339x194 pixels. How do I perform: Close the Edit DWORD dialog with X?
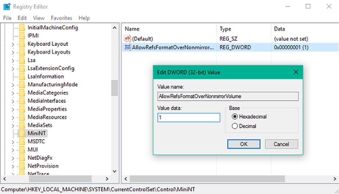click(296, 72)
